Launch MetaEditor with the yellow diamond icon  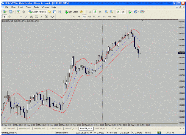[81, 12]
